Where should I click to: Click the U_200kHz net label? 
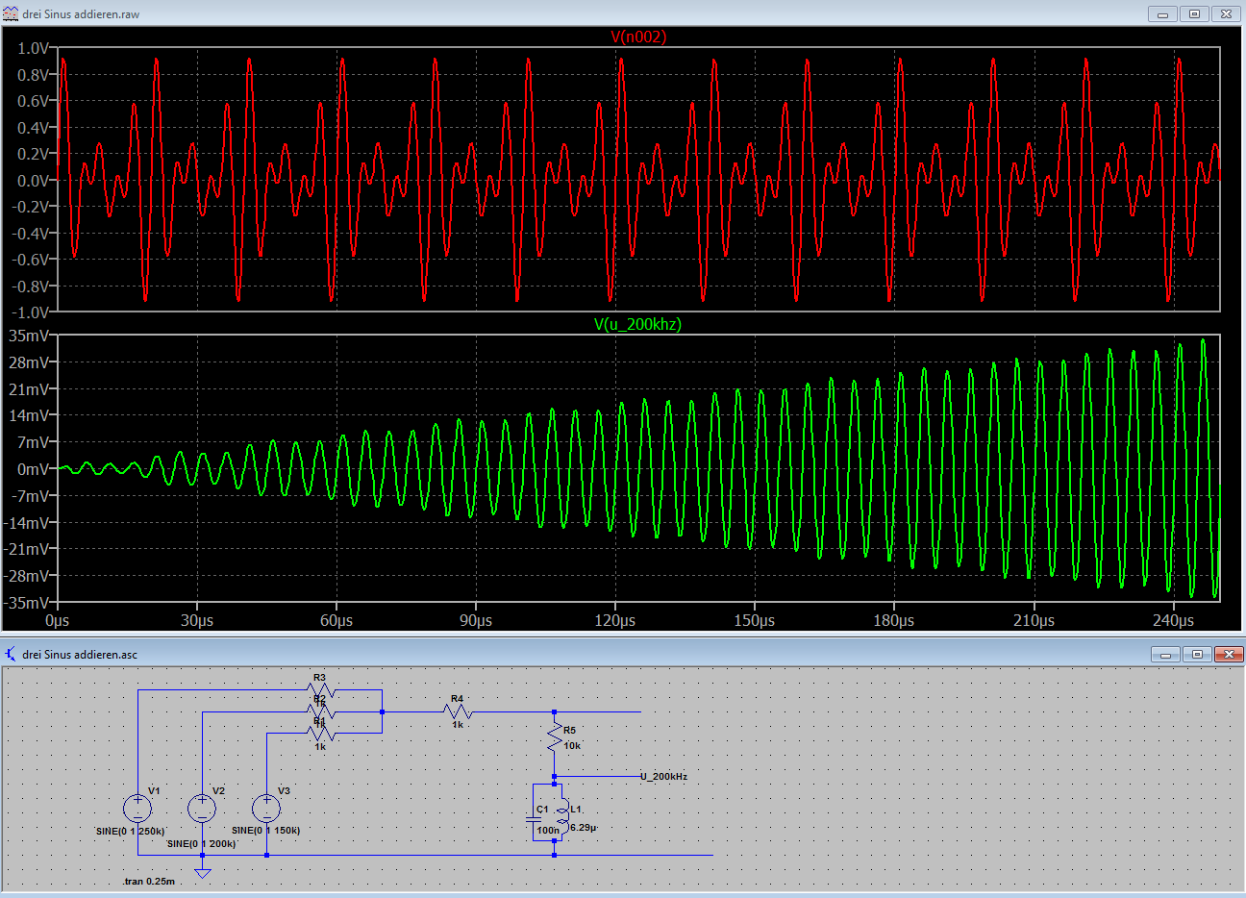[x=663, y=776]
